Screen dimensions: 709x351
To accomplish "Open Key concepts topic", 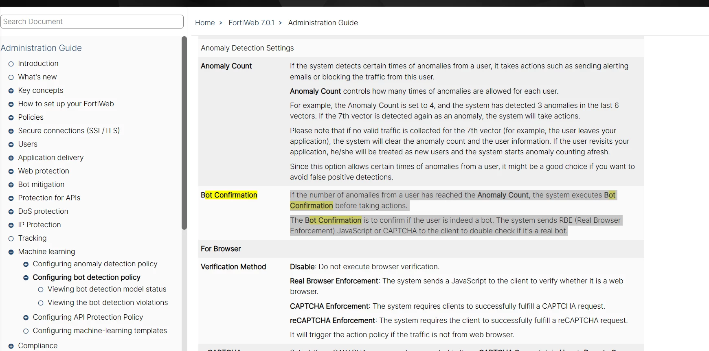I will [41, 90].
